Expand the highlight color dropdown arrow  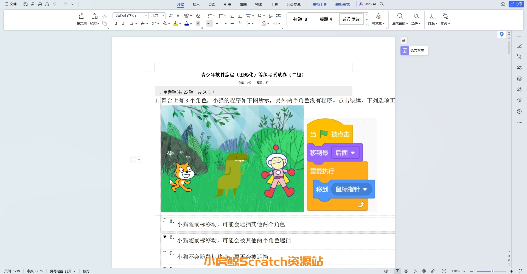click(180, 24)
